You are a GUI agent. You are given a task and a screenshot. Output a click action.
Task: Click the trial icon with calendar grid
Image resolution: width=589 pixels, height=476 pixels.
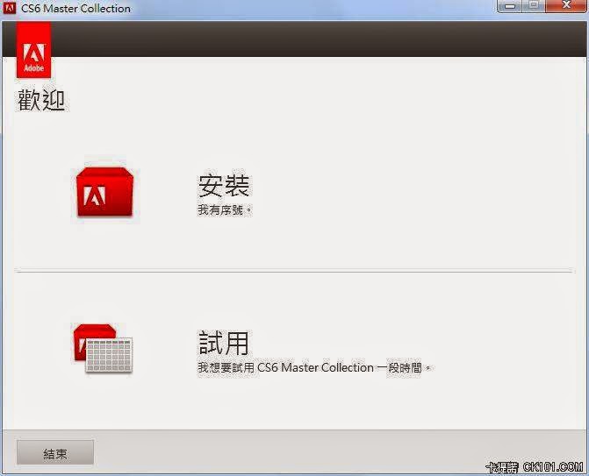103,349
